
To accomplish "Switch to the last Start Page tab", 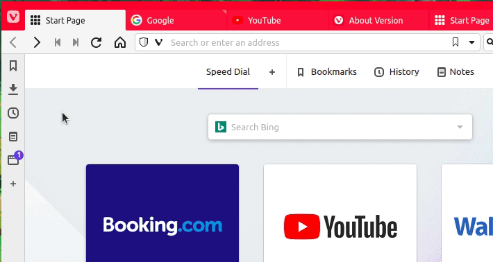I will coord(461,20).
